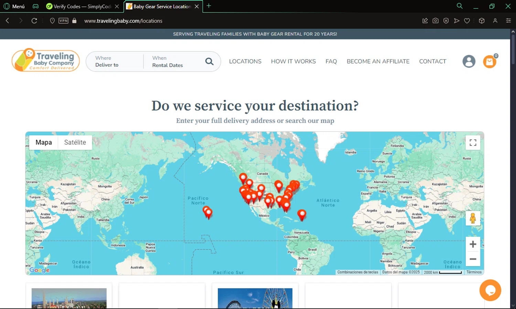Open the CONTACT nav link
Image resolution: width=516 pixels, height=309 pixels.
(432, 61)
